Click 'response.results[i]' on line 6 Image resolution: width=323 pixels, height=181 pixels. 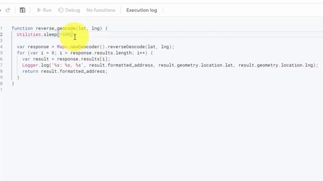pos(82,59)
